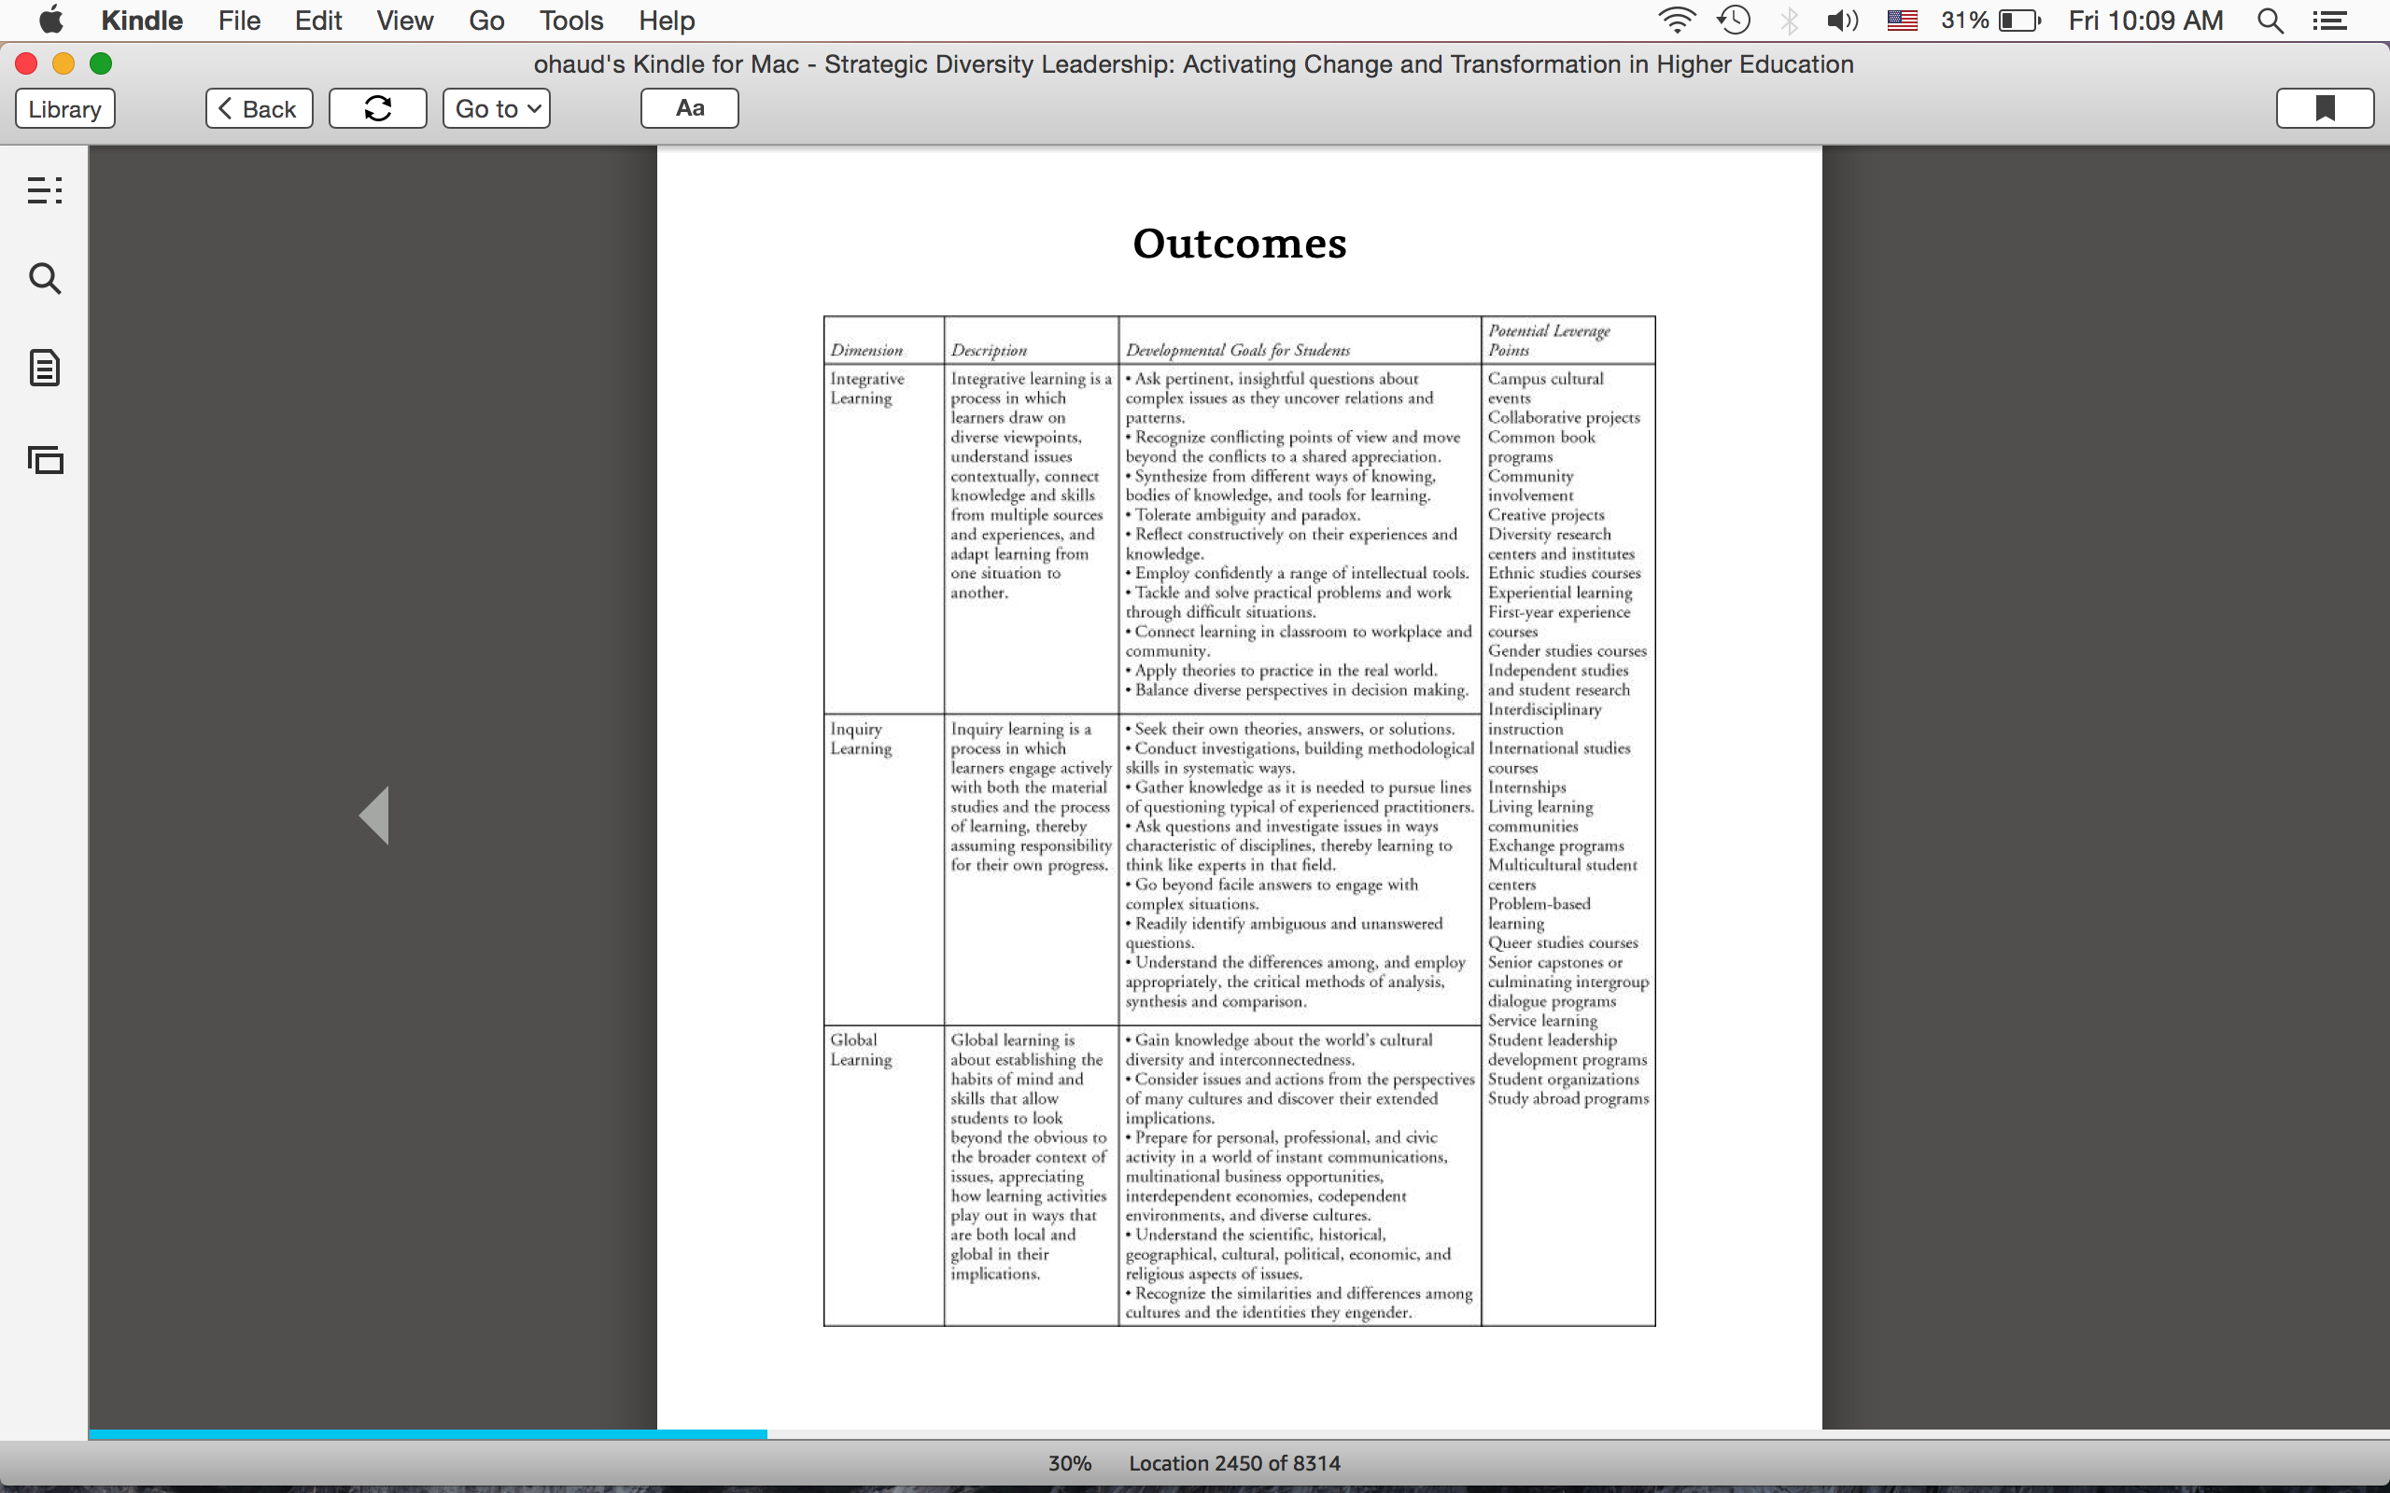Screen dimensions: 2390x1493
Task: Open the Time Machine menu icon
Action: tap(1735, 21)
